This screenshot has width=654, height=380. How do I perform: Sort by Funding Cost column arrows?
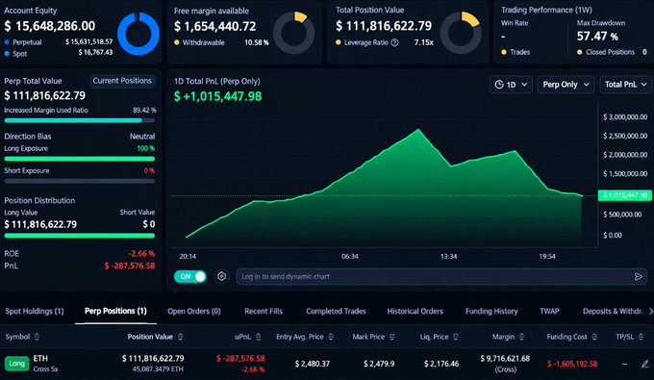[x=594, y=337]
